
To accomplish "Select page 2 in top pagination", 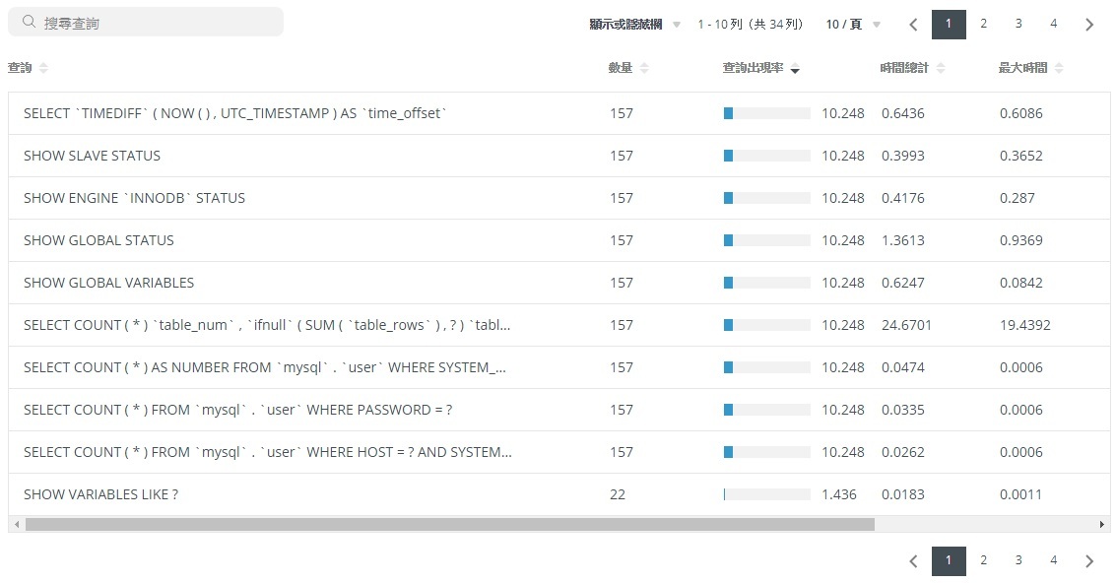I will [x=983, y=25].
